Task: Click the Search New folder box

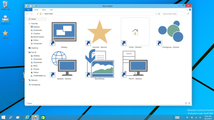Action: (x=176, y=14)
